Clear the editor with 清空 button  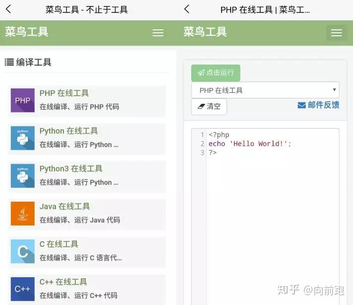209,106
